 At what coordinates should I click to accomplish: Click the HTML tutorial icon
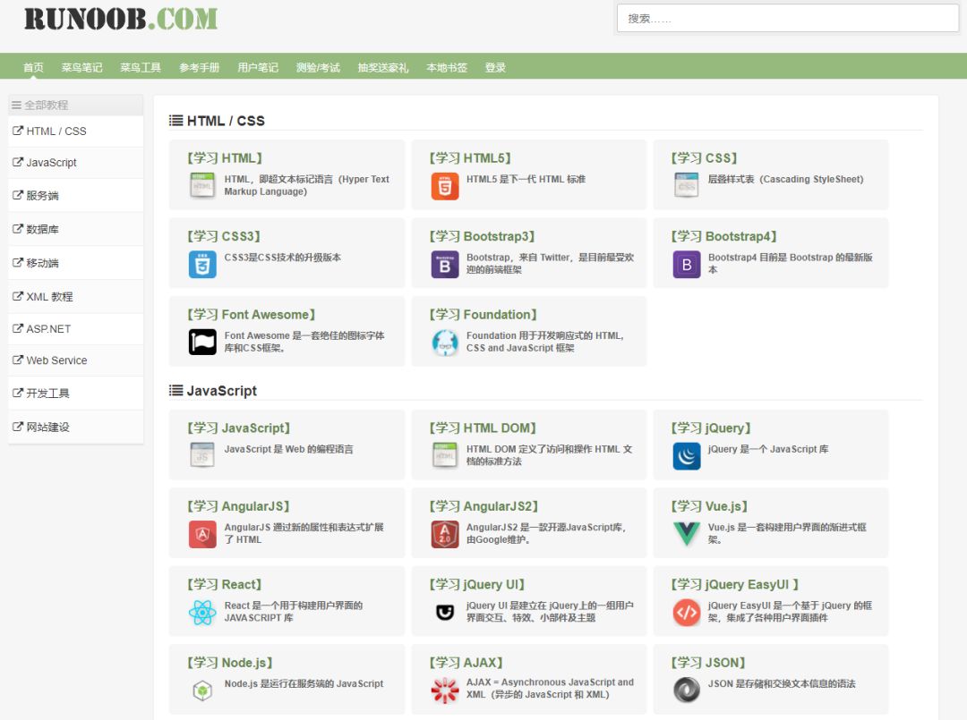point(202,185)
